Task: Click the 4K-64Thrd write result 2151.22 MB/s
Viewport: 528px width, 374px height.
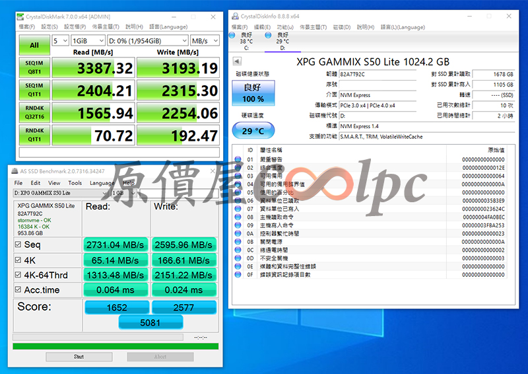Action: (184, 275)
